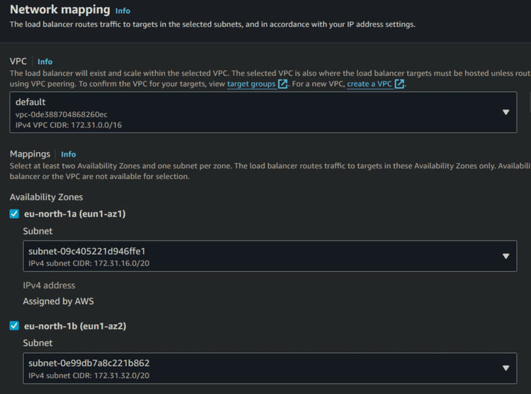Viewport: 531px width, 394px height.
Task: Click the caret arrow on eu-north-1a subnet selector
Action: [x=505, y=256]
